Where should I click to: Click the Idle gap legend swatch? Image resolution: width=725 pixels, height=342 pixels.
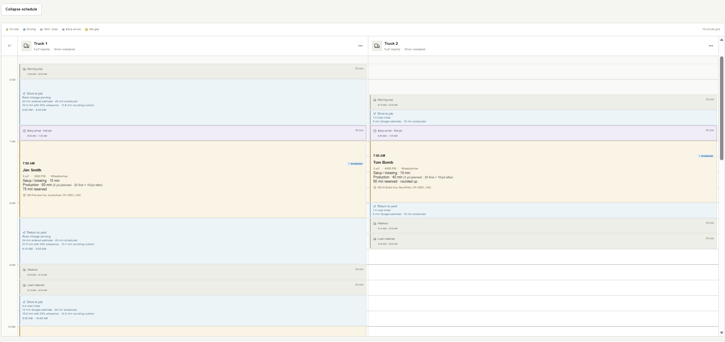(x=86, y=29)
